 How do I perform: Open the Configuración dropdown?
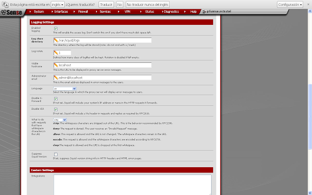290,4
